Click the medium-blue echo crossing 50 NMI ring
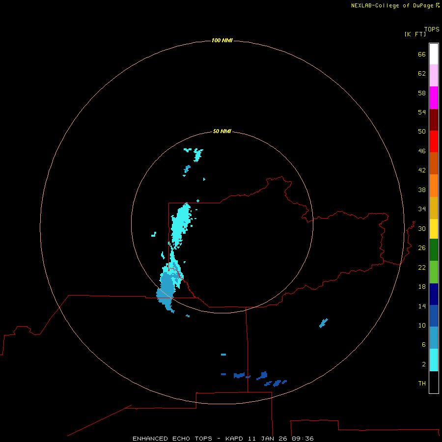Viewport: 442px width, 442px height. (x=166, y=293)
